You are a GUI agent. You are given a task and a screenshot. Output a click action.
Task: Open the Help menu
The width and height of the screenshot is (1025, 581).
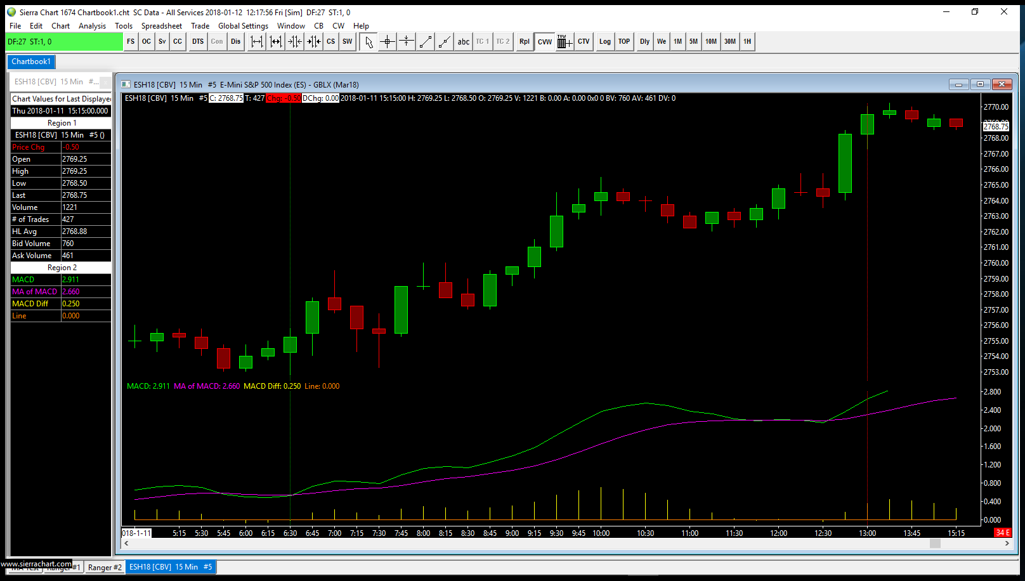362,26
